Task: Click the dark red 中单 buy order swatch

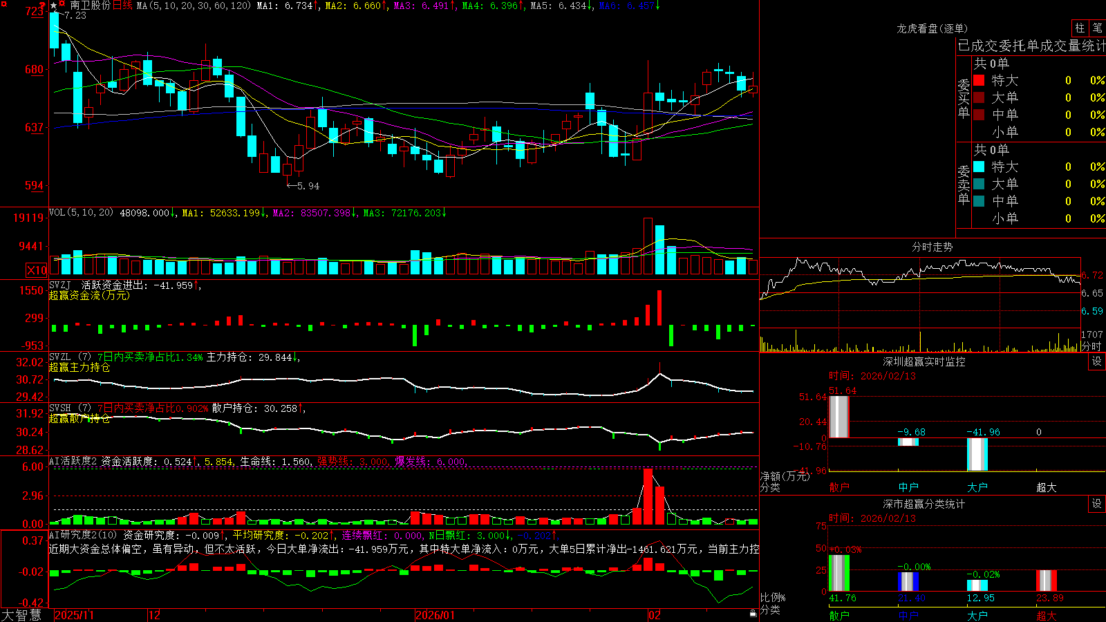Action: [979, 115]
